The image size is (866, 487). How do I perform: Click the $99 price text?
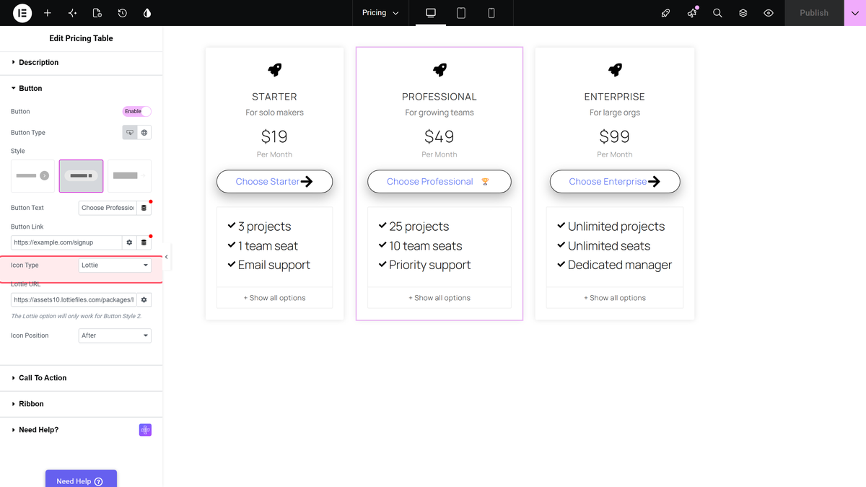[615, 136]
